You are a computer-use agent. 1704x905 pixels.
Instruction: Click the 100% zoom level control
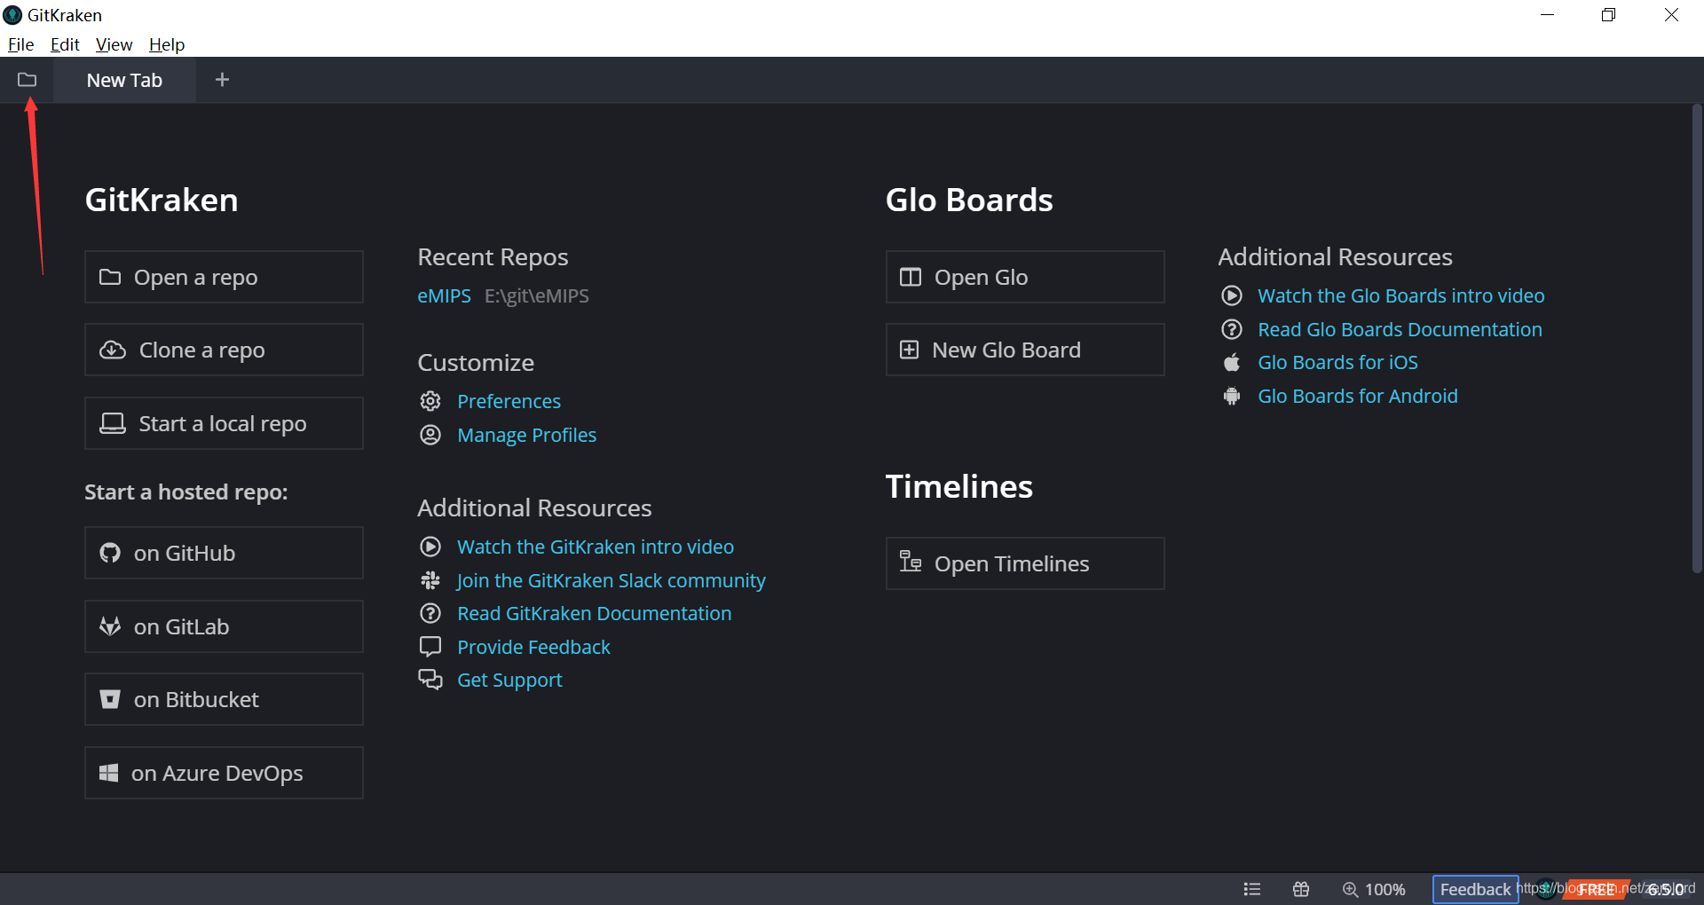coord(1374,889)
